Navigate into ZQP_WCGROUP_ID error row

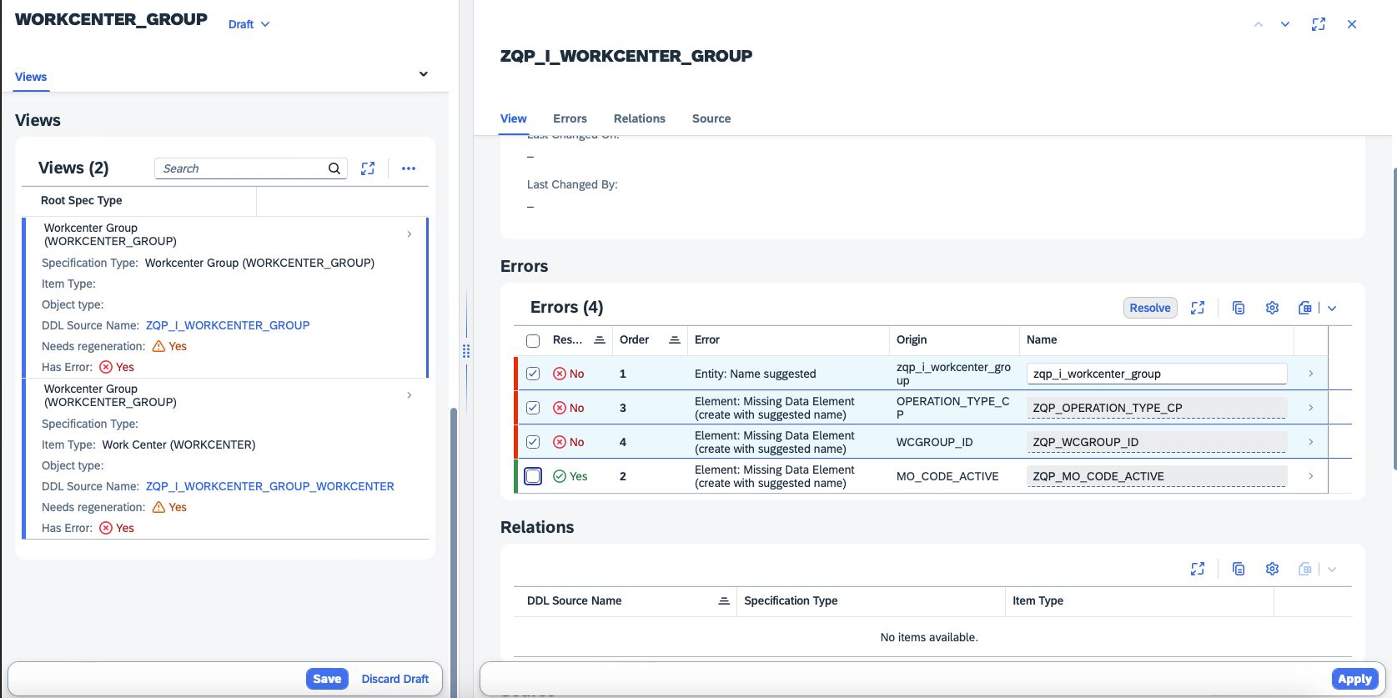click(1310, 442)
